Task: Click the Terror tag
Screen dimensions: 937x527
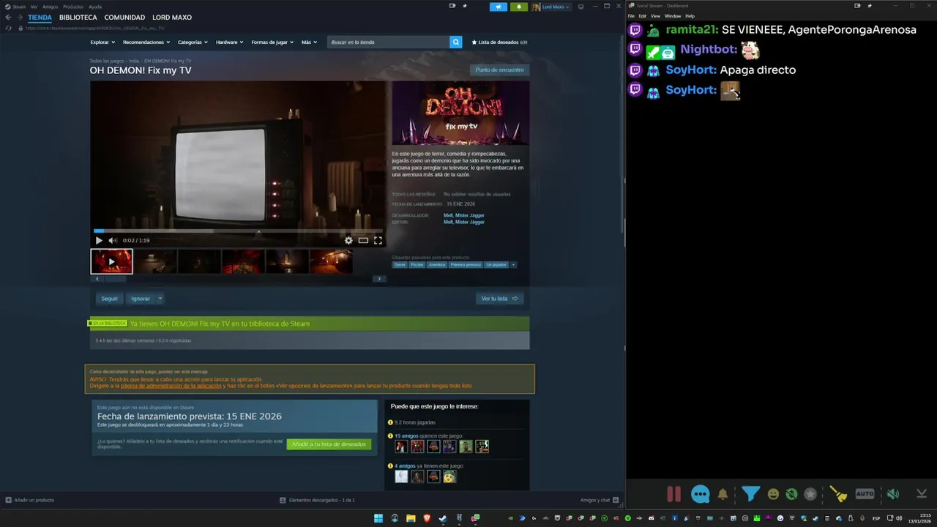Action: tap(400, 264)
